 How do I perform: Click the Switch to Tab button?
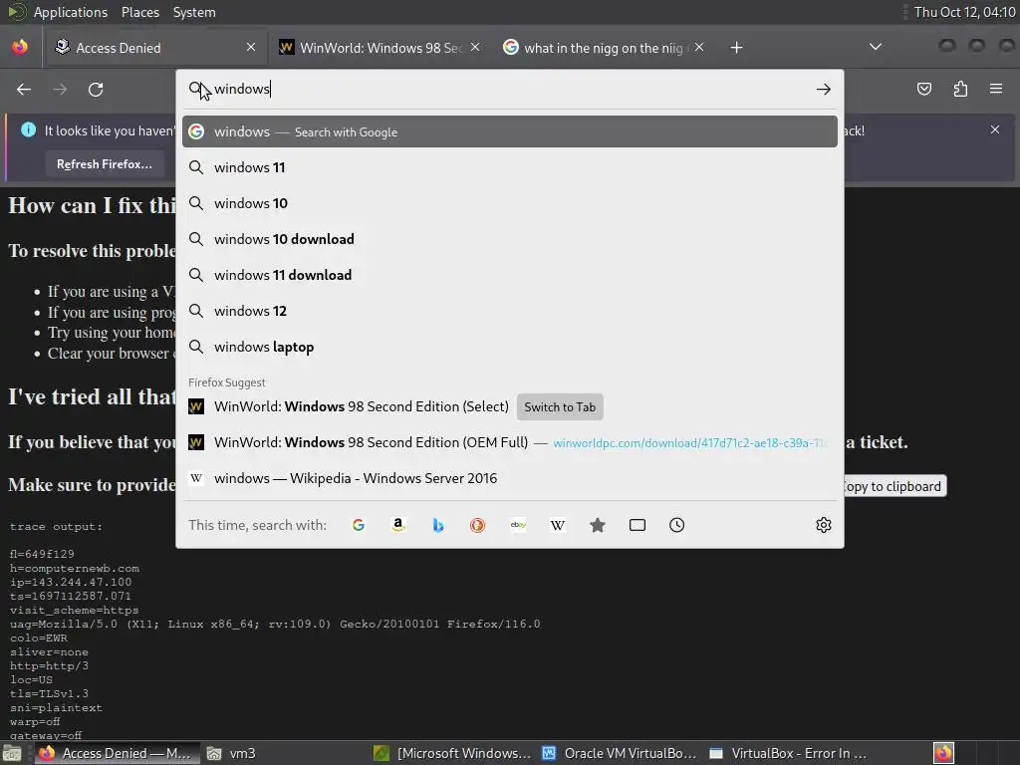click(560, 407)
